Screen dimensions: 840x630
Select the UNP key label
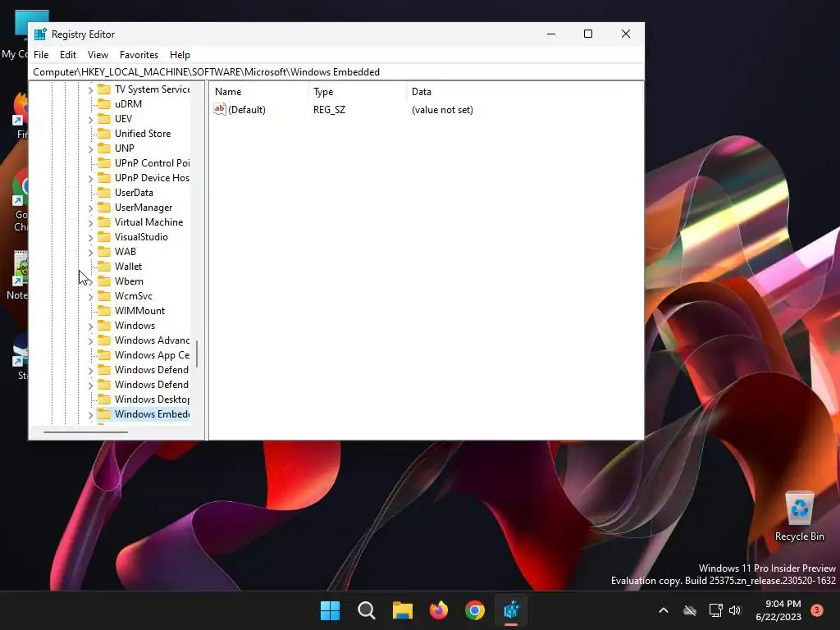pos(125,148)
